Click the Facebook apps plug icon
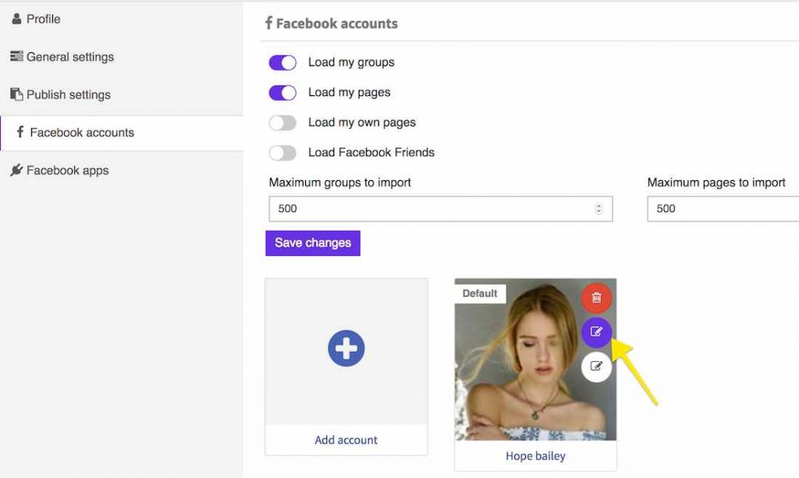This screenshot has height=478, width=799. point(16,170)
